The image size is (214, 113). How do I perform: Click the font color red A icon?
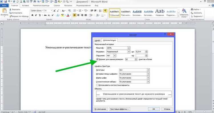[68, 15]
